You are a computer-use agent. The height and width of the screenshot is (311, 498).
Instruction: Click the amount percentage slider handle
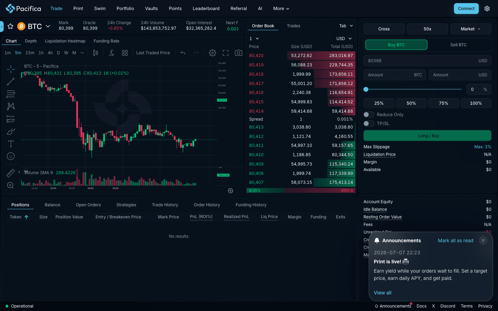(x=366, y=89)
